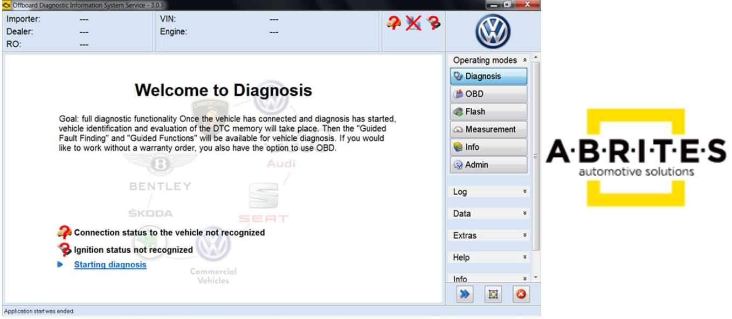Click the crossed-out network connection icon

coord(413,23)
